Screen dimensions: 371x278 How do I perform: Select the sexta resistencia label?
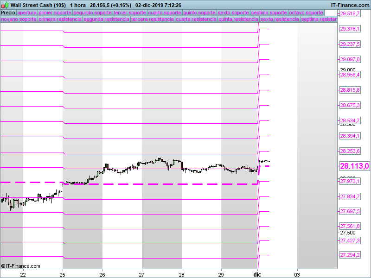coord(280,19)
